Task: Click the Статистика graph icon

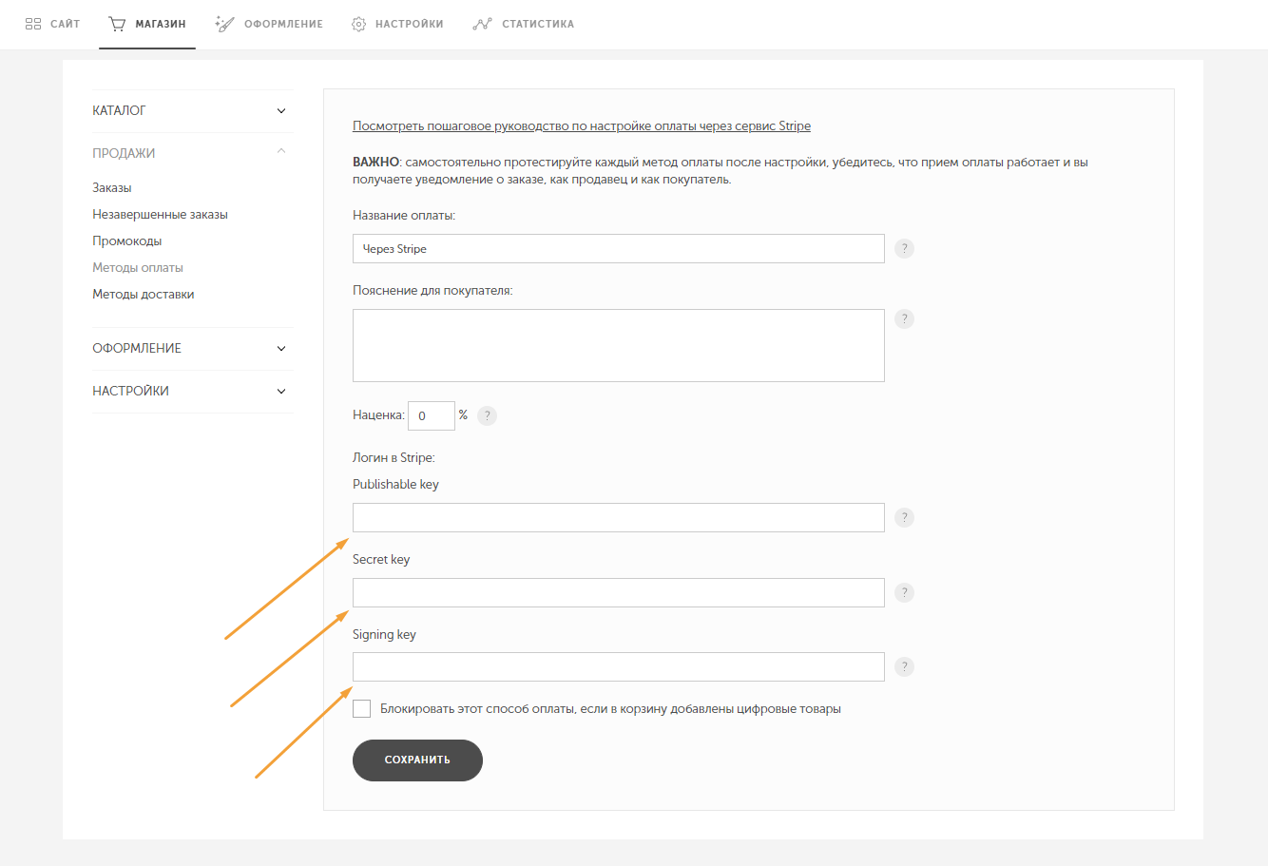Action: click(482, 24)
